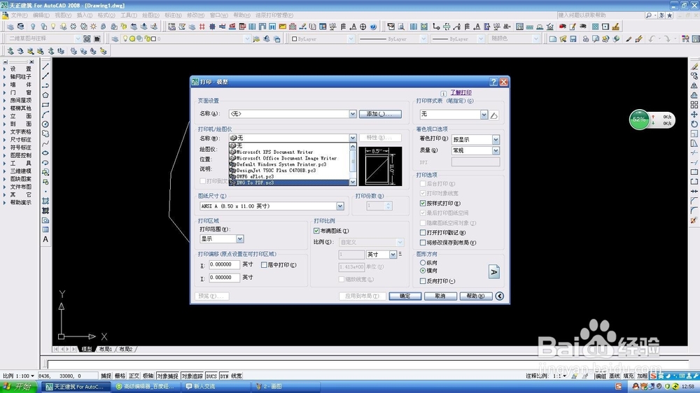700x393 pixels.
Task: Click the Save drawing toolbar icon
Action: tap(573, 38)
